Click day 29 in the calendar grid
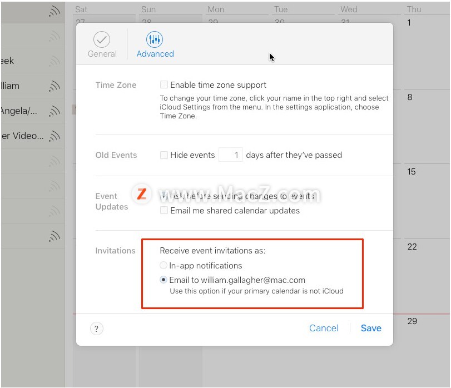The image size is (451, 388). (x=412, y=321)
